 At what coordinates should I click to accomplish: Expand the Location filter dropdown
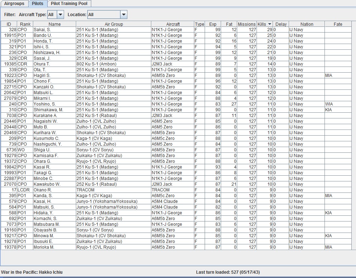[123, 15]
